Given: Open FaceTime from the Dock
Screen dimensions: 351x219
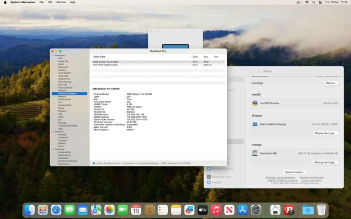Looking at the screenshot, I should [x=122, y=210].
